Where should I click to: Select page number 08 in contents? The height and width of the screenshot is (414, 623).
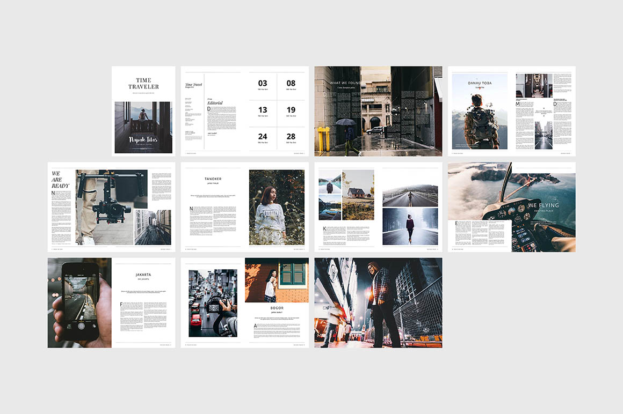pyautogui.click(x=291, y=83)
